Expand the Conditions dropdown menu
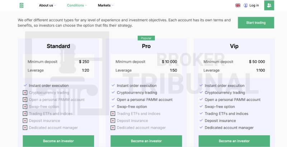 point(77,5)
